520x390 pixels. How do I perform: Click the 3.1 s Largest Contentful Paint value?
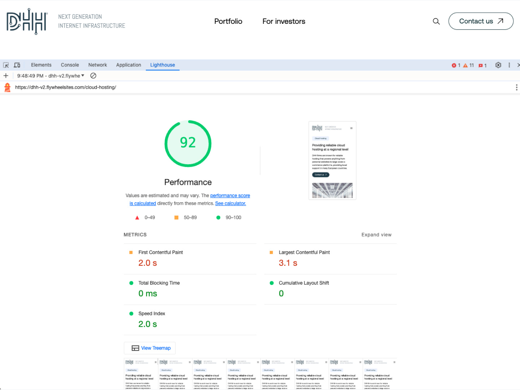[288, 263]
